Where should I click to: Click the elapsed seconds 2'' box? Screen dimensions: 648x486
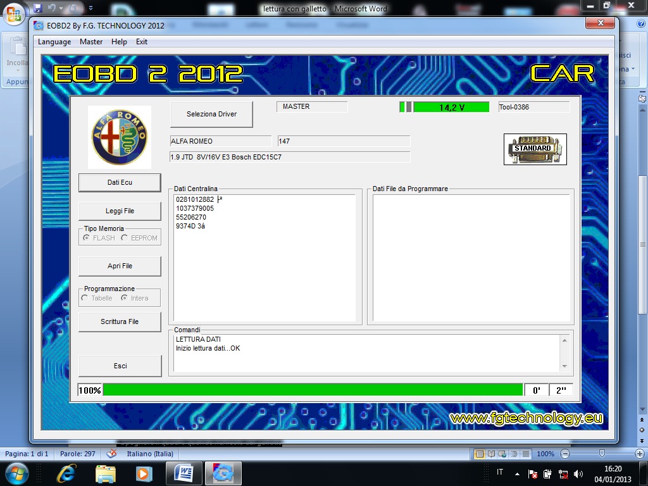561,390
